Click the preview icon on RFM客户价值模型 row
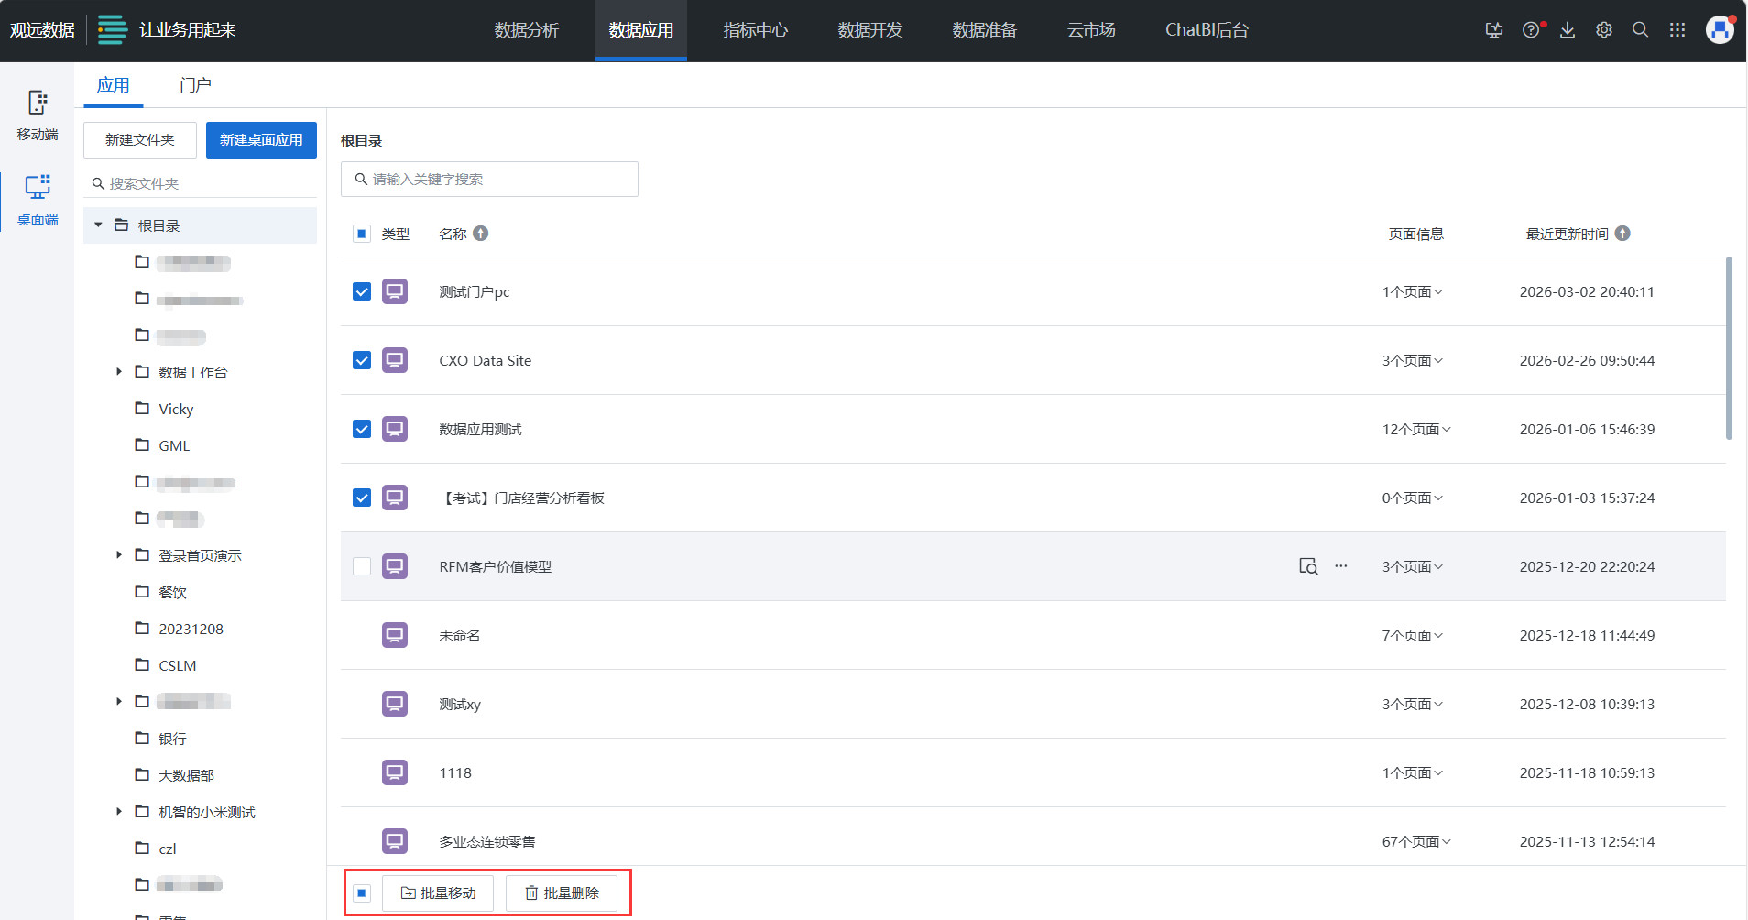This screenshot has width=1748, height=920. (x=1307, y=566)
